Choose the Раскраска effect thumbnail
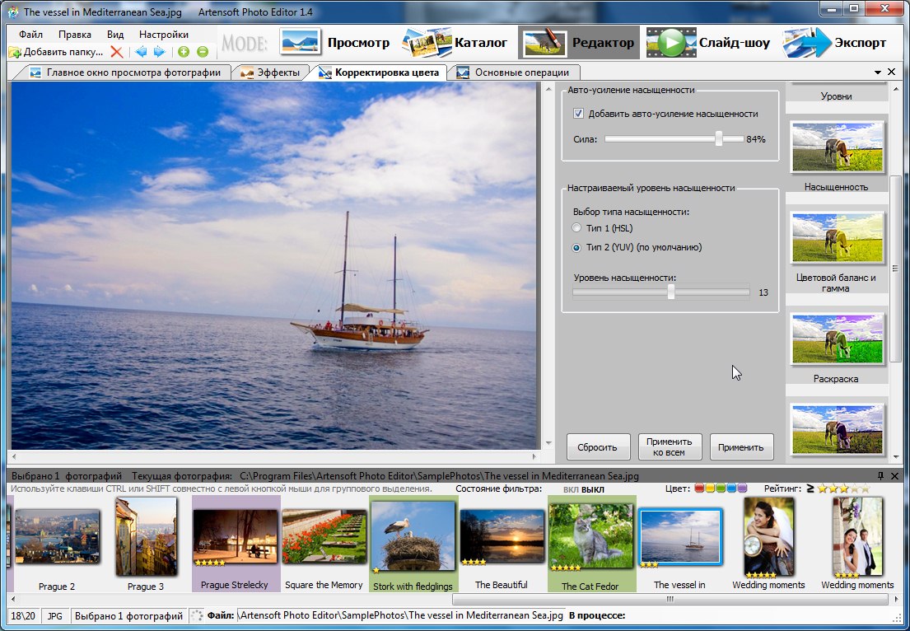The width and height of the screenshot is (910, 631). (837, 339)
